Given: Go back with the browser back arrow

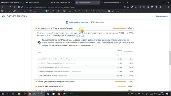Looking at the screenshot, I should (x=3, y=7).
